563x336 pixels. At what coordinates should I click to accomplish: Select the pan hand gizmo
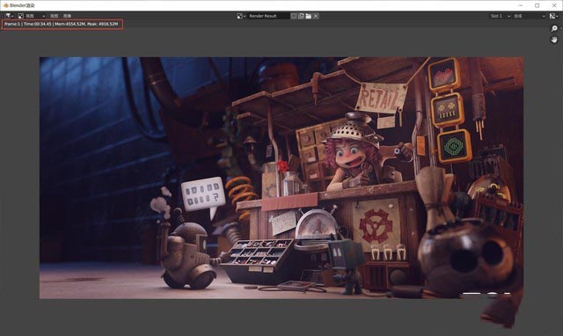pyautogui.click(x=554, y=40)
